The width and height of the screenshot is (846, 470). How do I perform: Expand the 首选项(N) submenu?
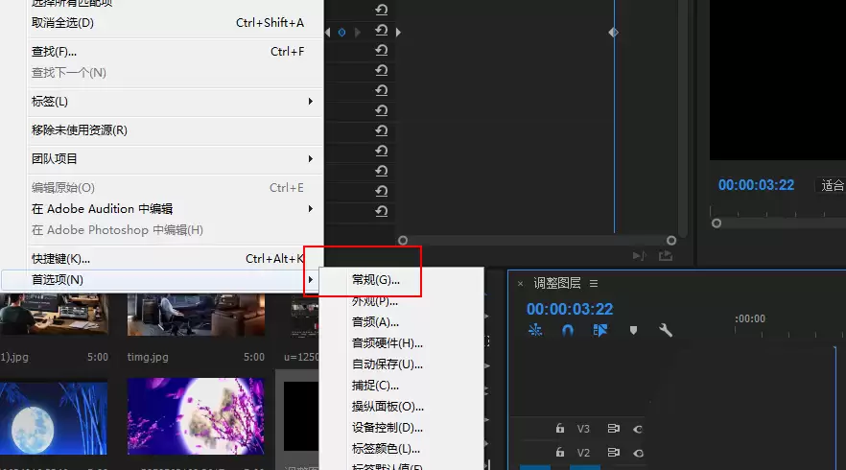[160, 280]
